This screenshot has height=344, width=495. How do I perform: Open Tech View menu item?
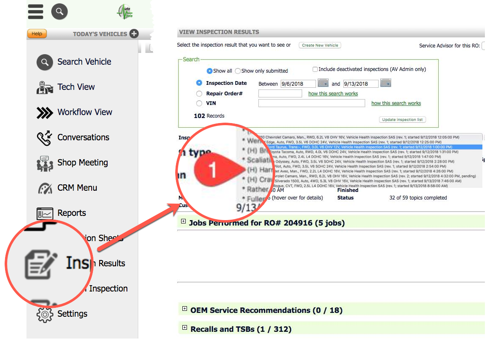coord(76,87)
